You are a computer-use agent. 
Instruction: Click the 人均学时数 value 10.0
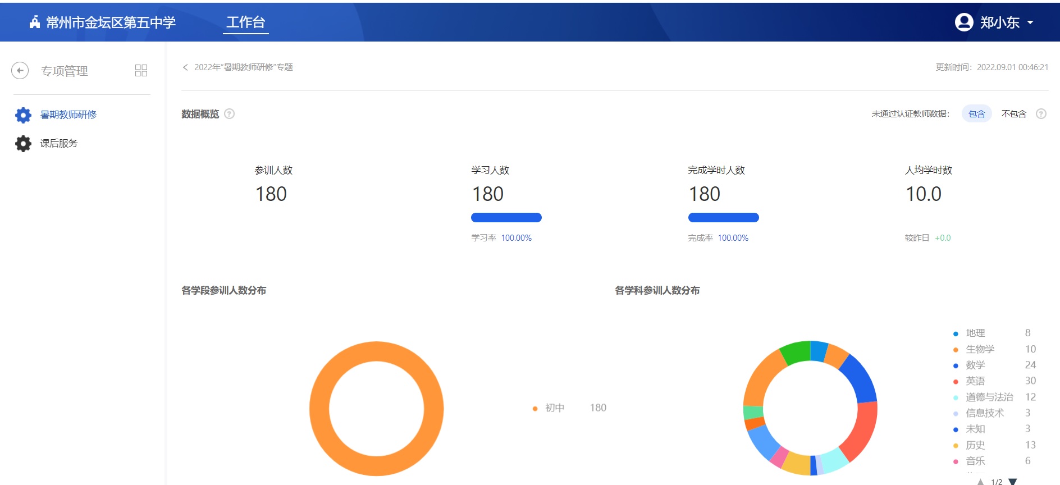(x=924, y=194)
